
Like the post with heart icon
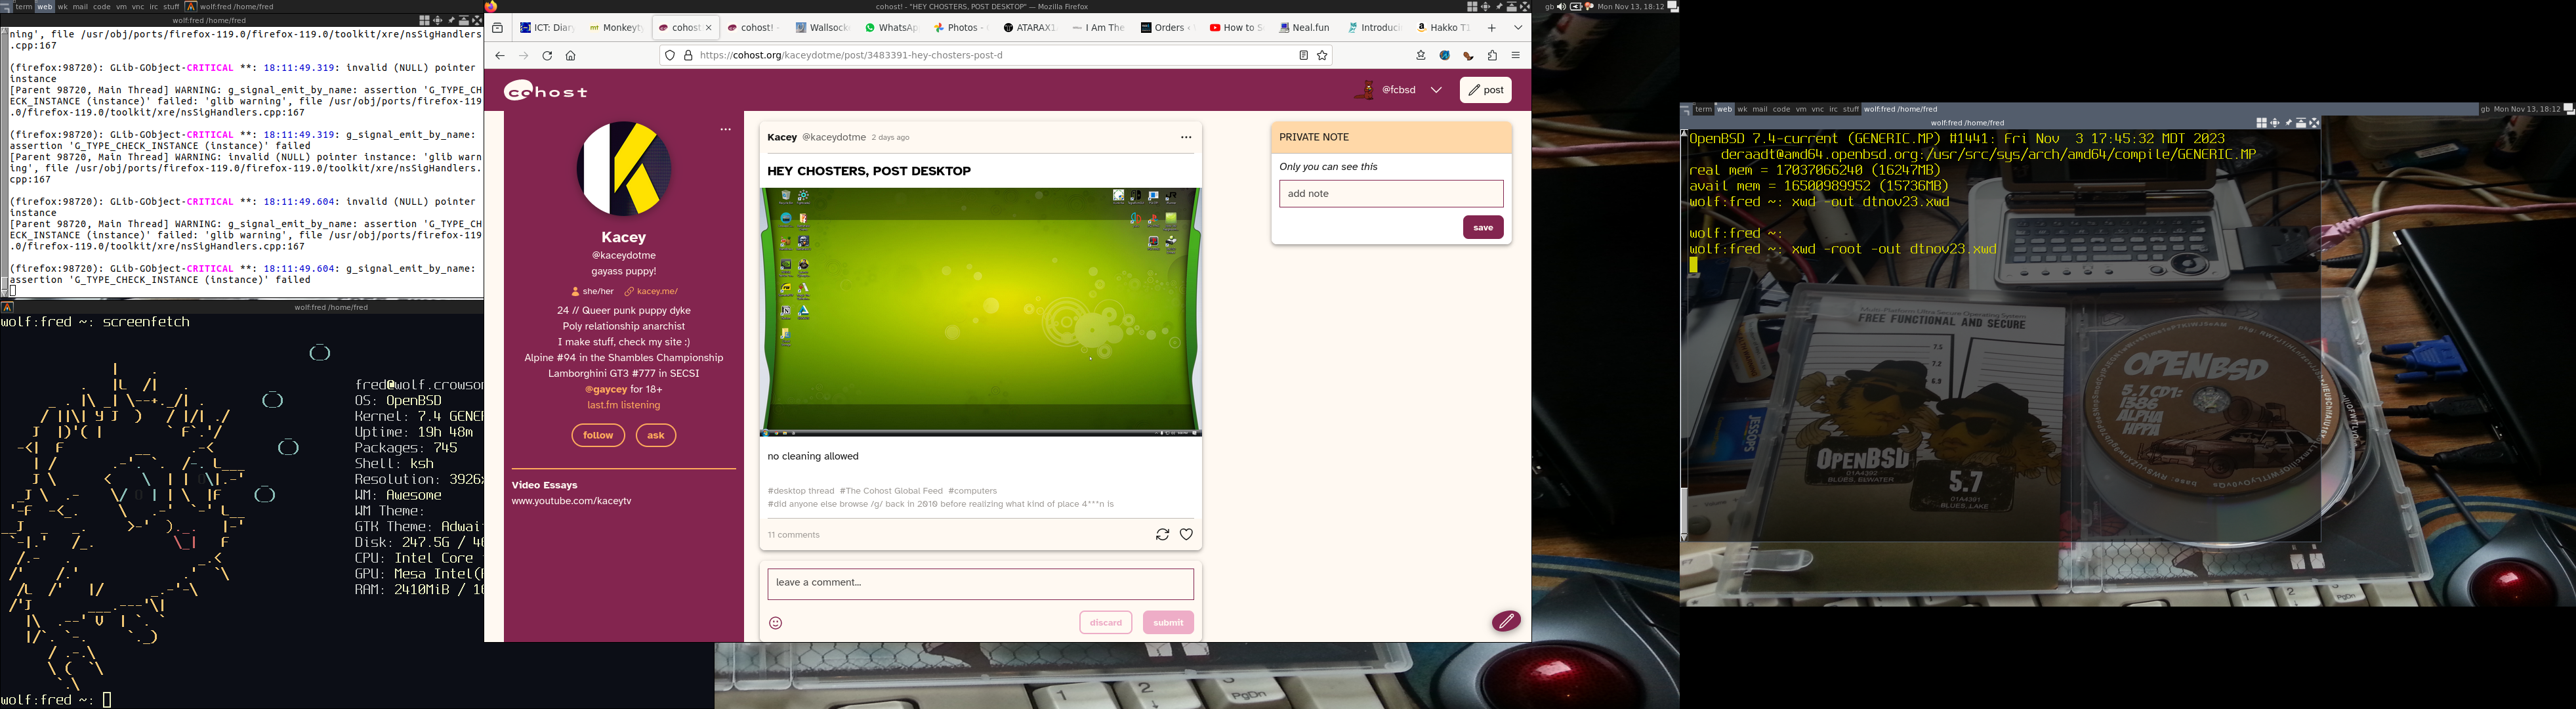click(x=1186, y=535)
